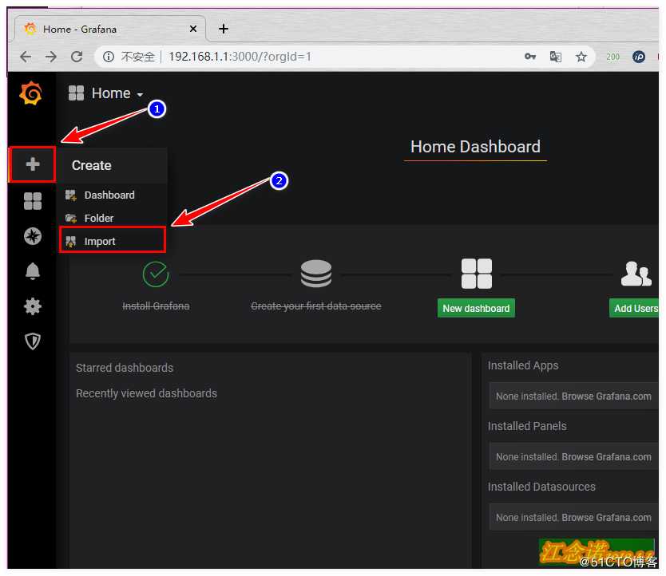Click the saved password key icon

[529, 57]
